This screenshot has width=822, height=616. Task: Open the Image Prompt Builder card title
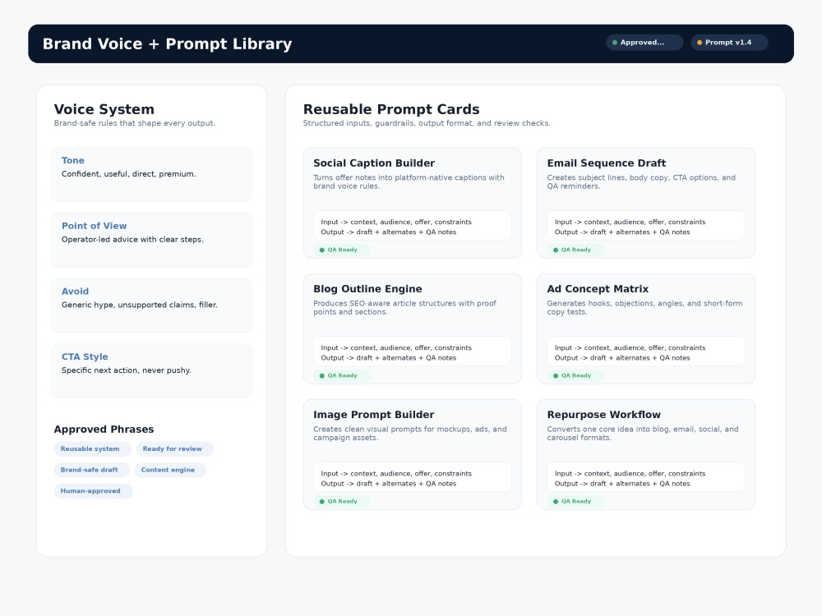pos(374,415)
